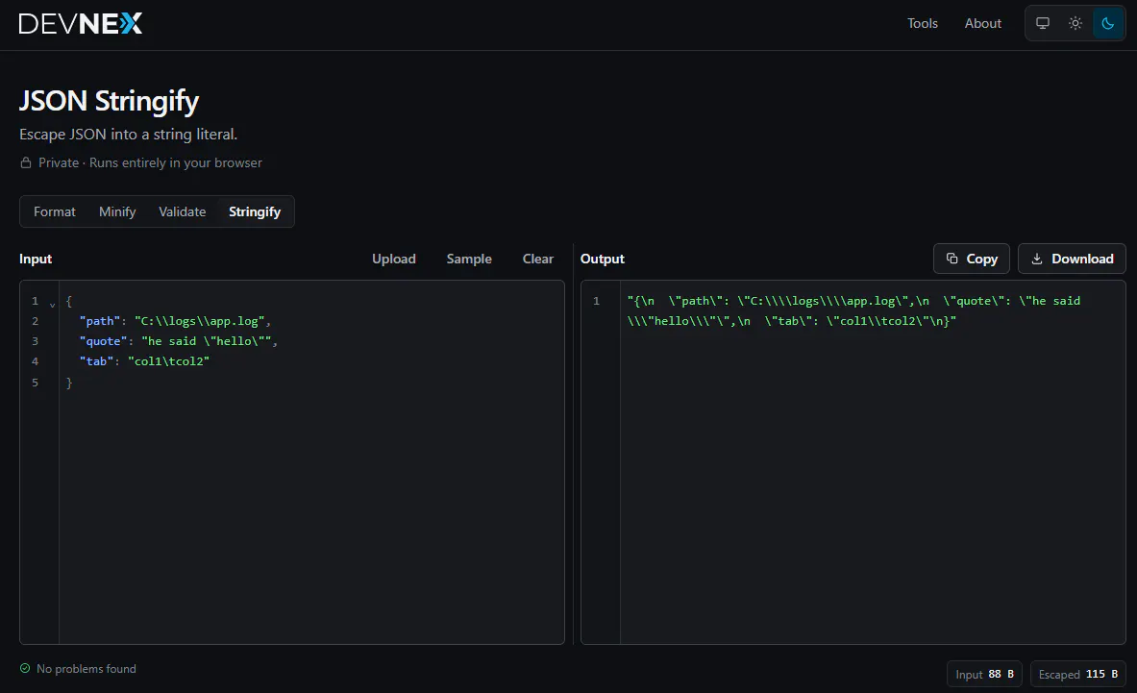Switch to system theme monitor icon
Image resolution: width=1137 pixels, height=693 pixels.
click(x=1043, y=23)
